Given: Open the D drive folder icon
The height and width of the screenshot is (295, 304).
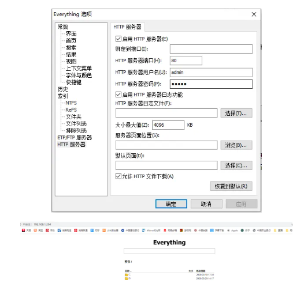Looking at the screenshot, I should [127, 278].
